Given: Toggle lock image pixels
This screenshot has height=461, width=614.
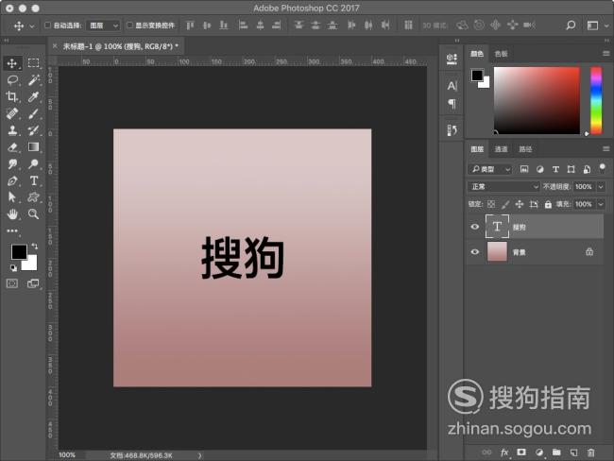Looking at the screenshot, I should (x=505, y=204).
